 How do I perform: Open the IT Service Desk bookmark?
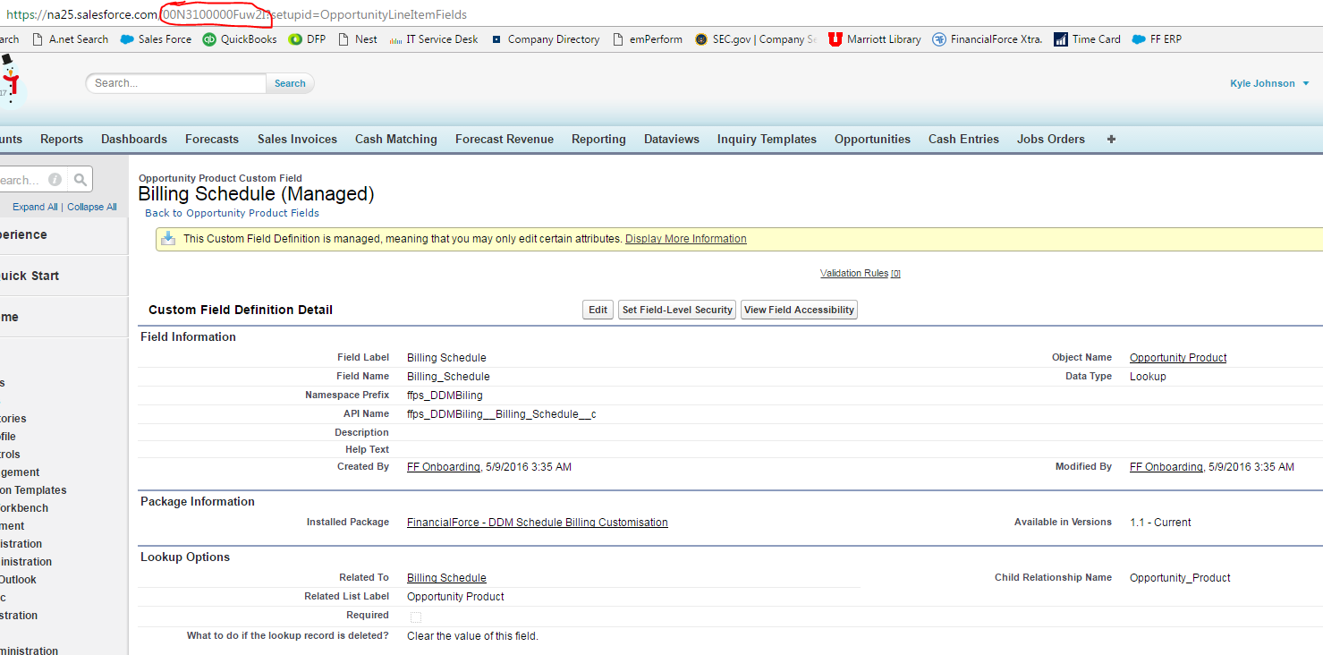(x=441, y=39)
